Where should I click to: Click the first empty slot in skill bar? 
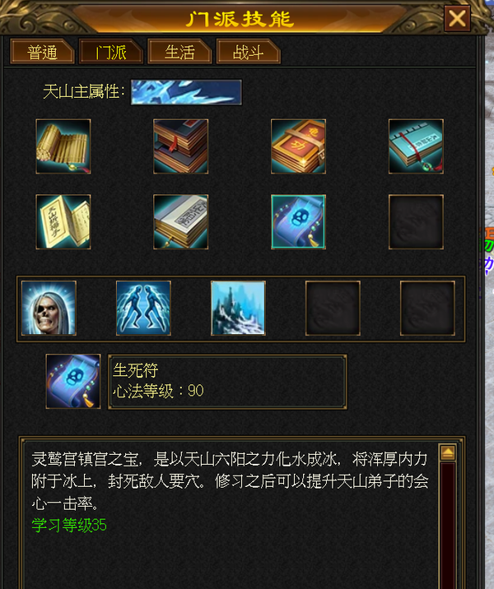[333, 308]
